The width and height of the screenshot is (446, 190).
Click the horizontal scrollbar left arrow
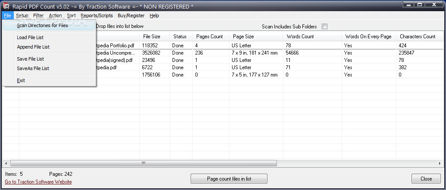(x=6, y=163)
